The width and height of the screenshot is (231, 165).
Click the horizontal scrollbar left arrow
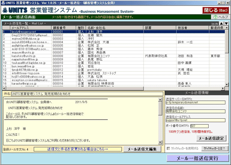point(4,88)
